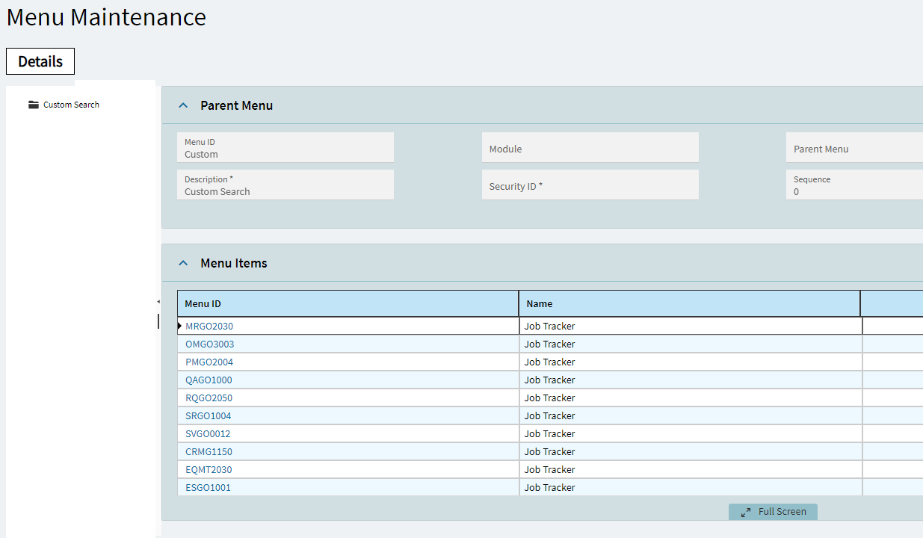Image resolution: width=923 pixels, height=538 pixels.
Task: Open the Details tab
Action: pyautogui.click(x=40, y=61)
